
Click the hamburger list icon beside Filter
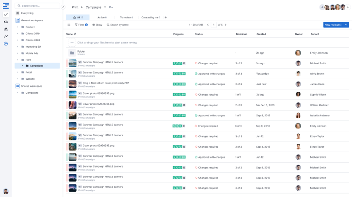pyautogui.click(x=69, y=25)
